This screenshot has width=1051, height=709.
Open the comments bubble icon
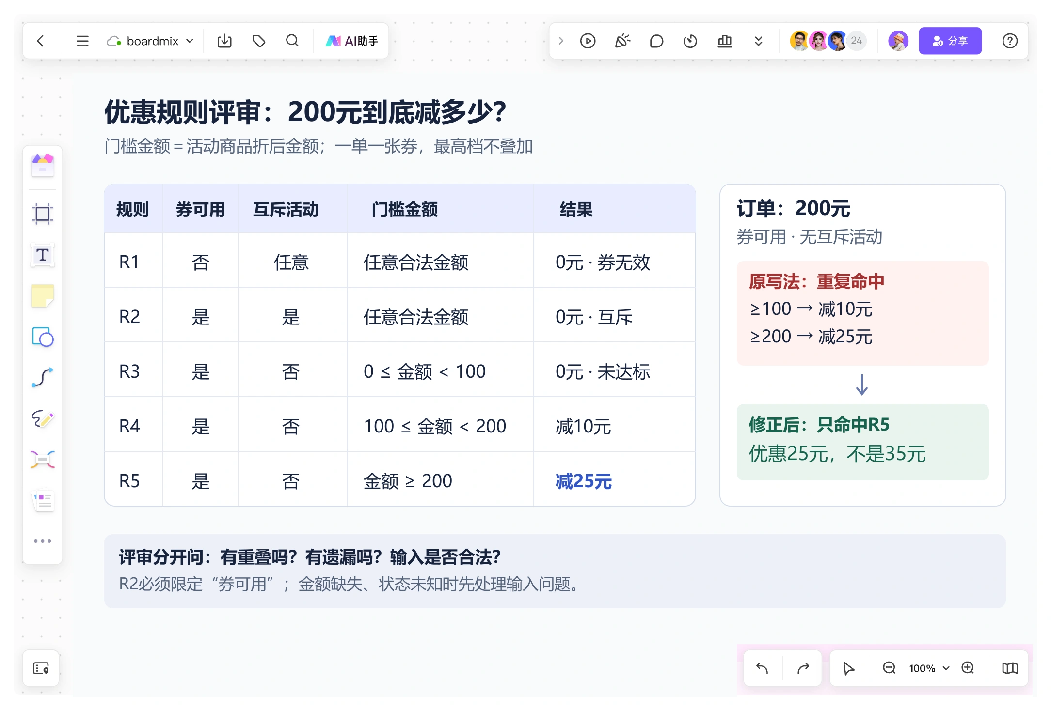[656, 41]
